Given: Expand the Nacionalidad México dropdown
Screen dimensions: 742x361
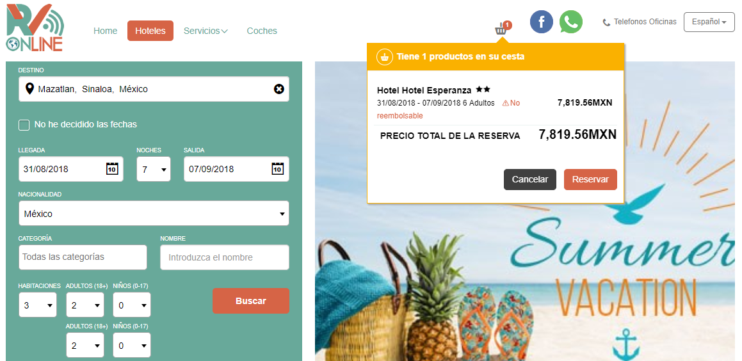Looking at the screenshot, I should click(x=154, y=213).
